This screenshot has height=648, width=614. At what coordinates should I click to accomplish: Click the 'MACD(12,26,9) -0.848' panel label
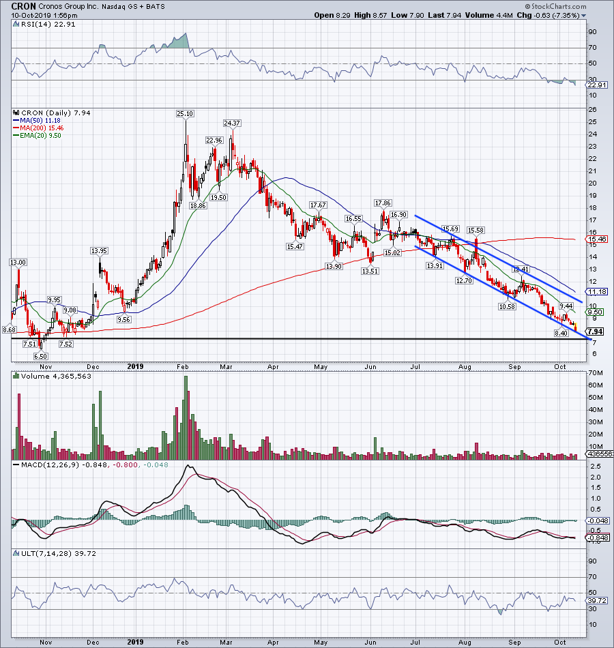tap(63, 465)
